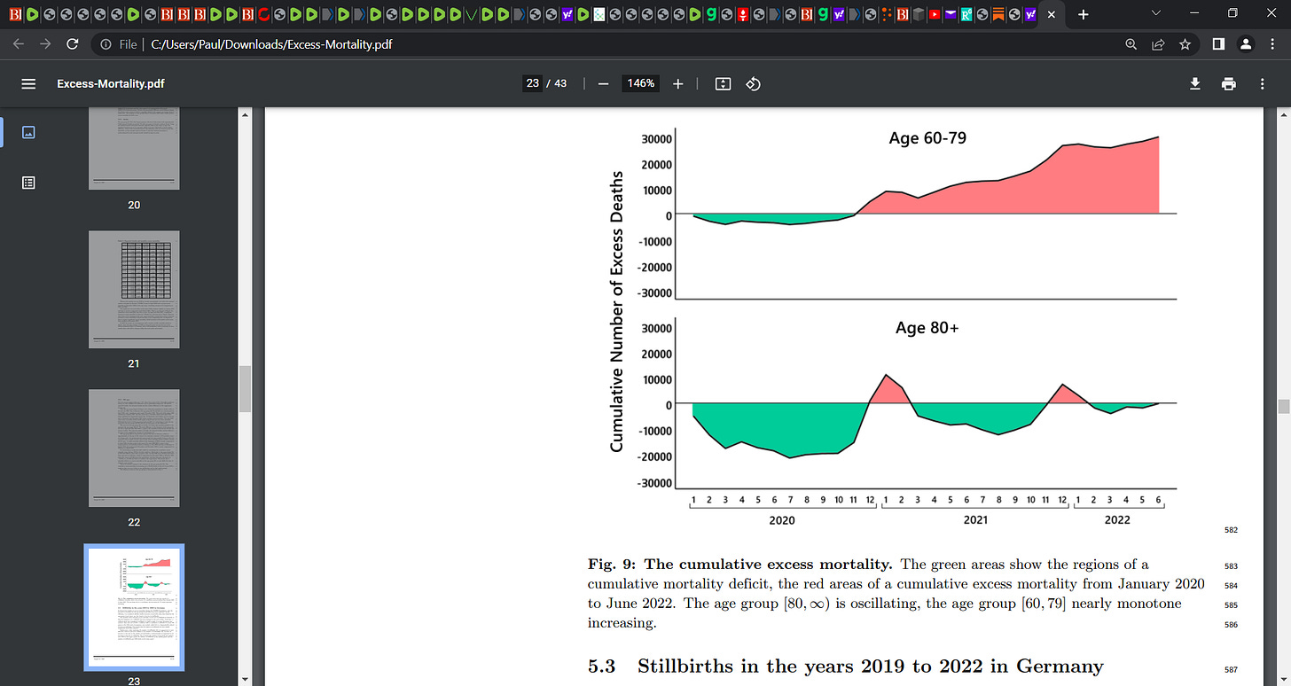Share this page via the share icon
Screen dimensions: 1291x686
[x=1157, y=43]
